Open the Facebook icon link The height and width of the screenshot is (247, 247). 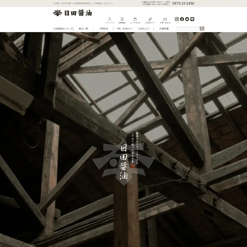(x=182, y=19)
